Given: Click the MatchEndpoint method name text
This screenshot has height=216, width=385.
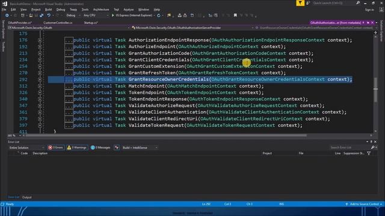Looking at the screenshot, I should coord(146,86).
